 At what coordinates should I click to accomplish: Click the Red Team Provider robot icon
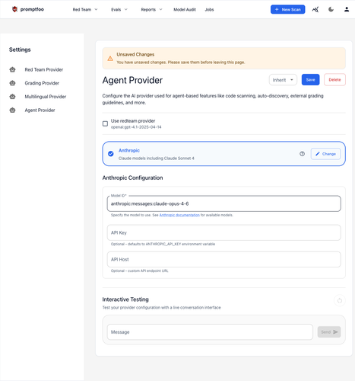pyautogui.click(x=12, y=69)
